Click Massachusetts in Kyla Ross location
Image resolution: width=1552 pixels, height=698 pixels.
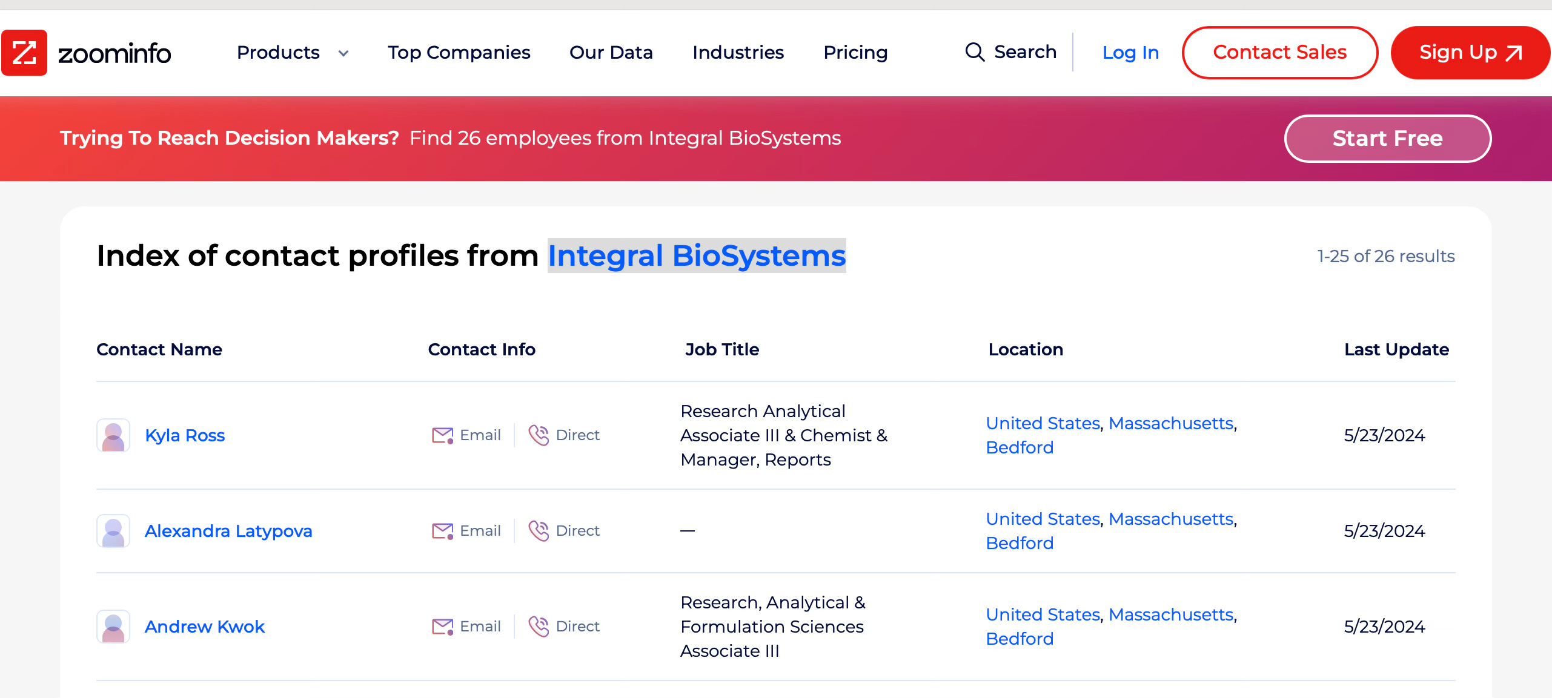(x=1171, y=423)
